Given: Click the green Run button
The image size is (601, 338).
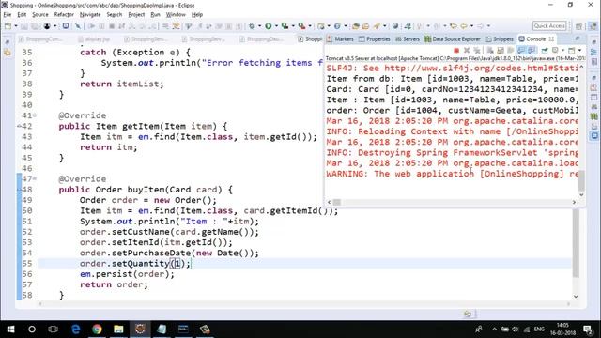Looking at the screenshot, I should pos(269,26).
